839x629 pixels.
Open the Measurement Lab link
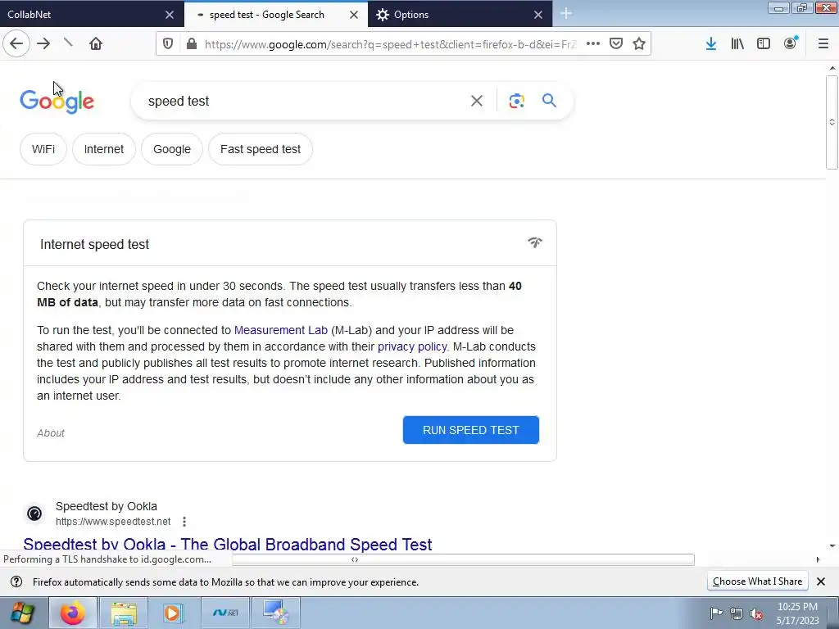tap(281, 330)
